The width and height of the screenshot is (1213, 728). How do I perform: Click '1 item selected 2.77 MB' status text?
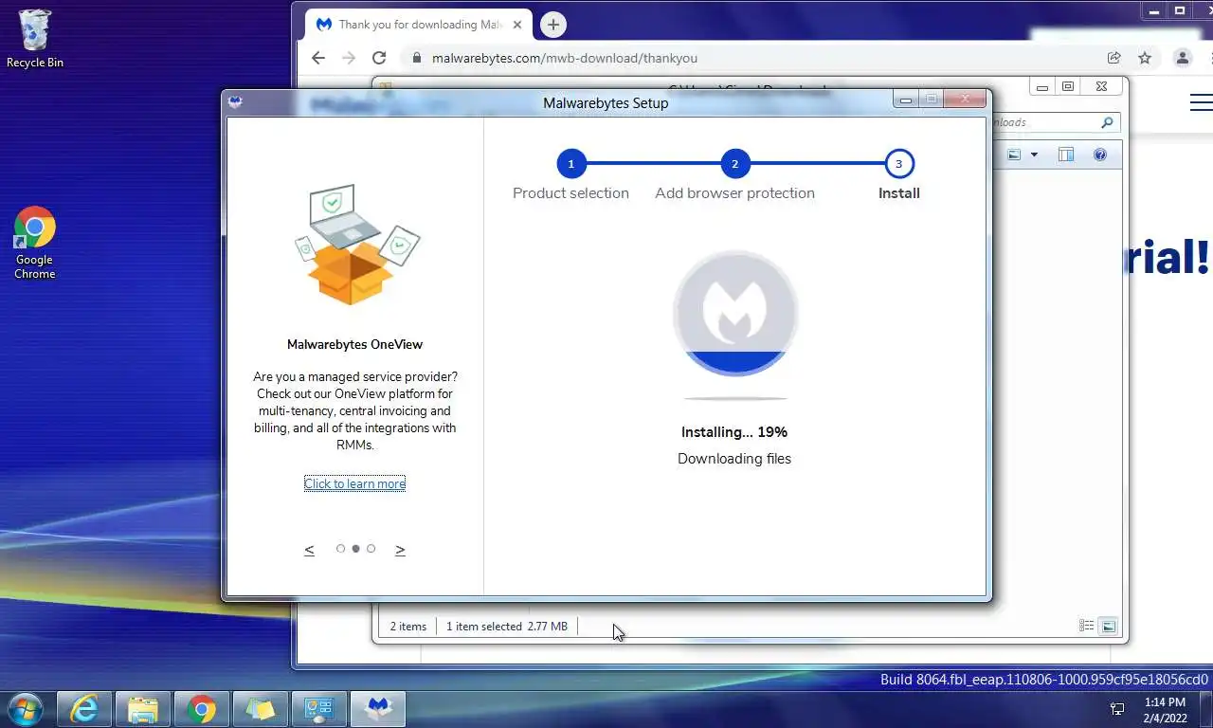[507, 627]
